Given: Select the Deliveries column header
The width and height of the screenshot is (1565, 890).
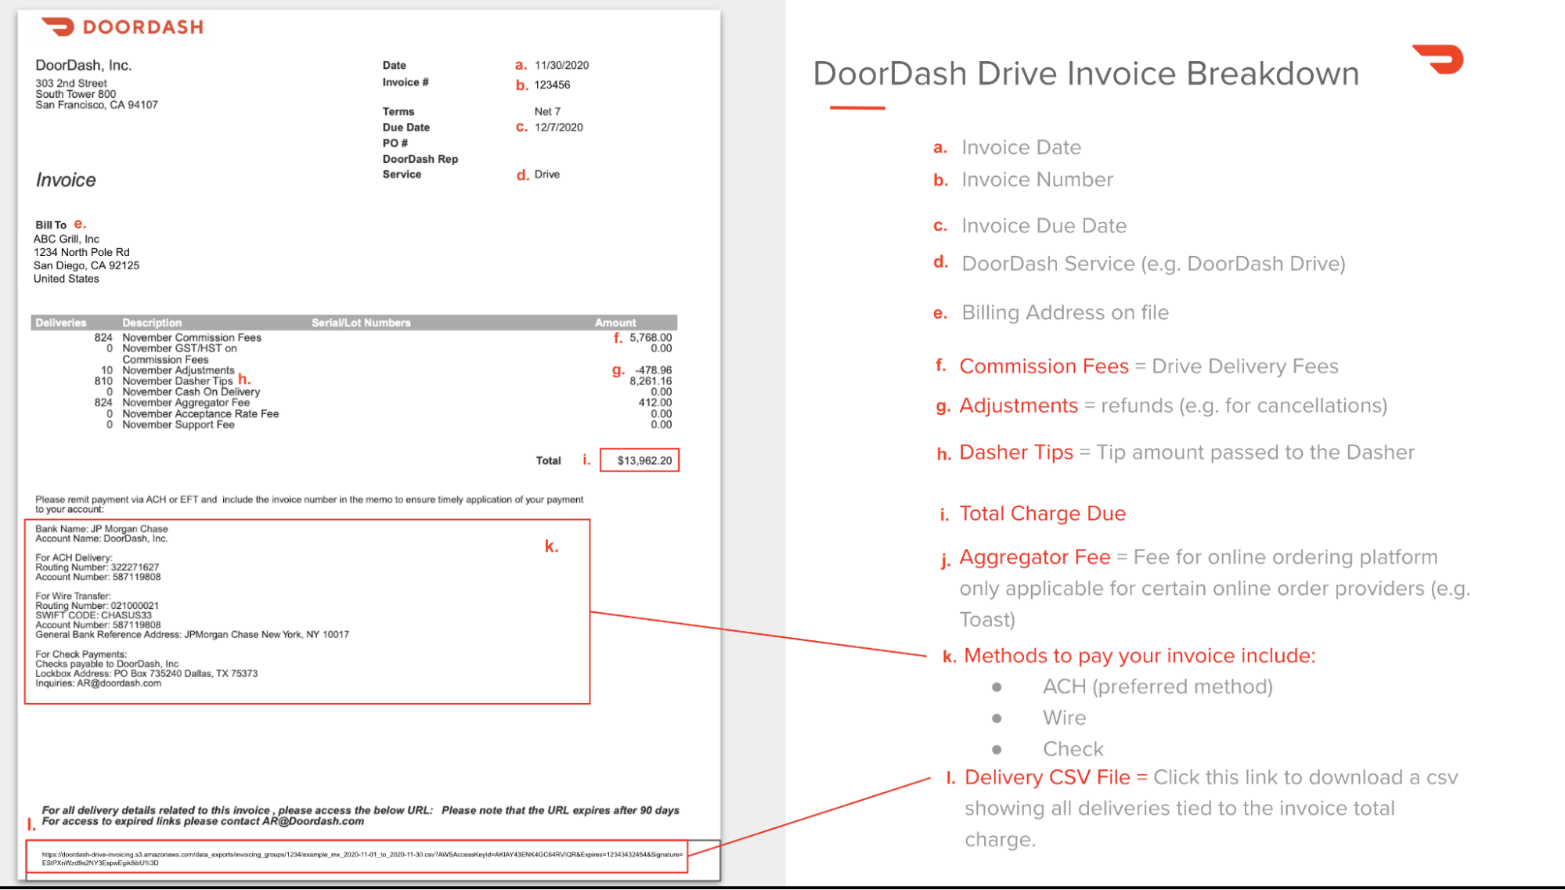Looking at the screenshot, I should [60, 322].
